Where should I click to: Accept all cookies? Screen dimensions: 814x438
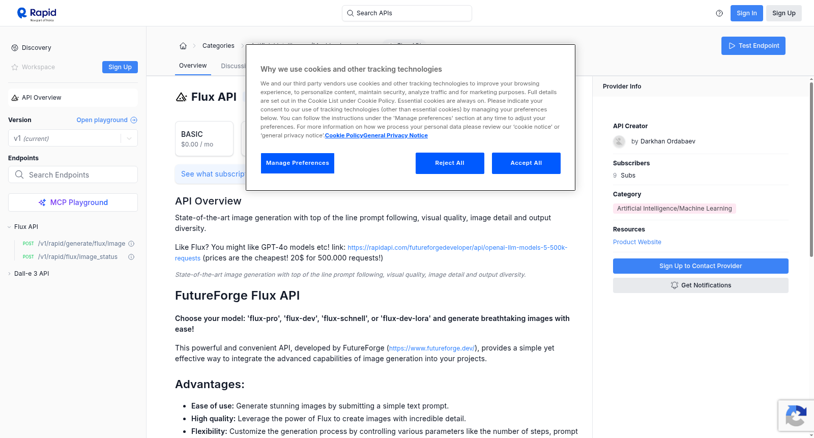point(526,163)
